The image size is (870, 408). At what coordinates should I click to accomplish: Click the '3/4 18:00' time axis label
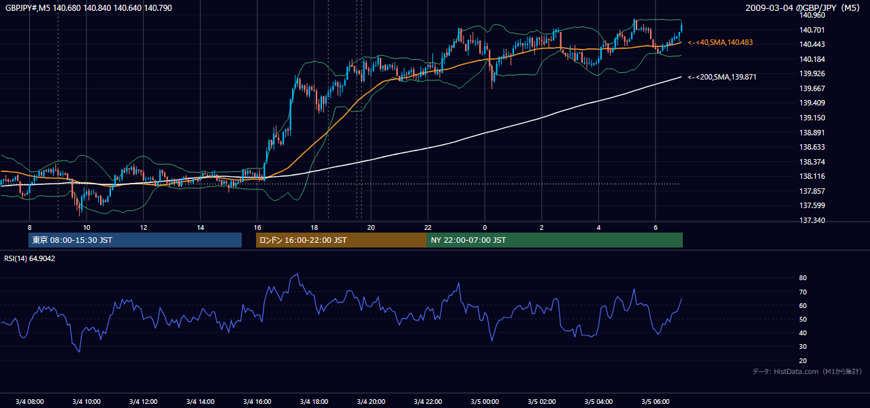[x=314, y=401]
